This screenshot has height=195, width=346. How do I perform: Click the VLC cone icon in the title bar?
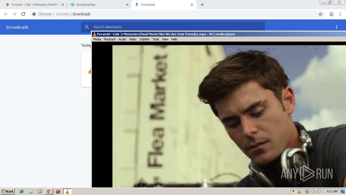(x=94, y=34)
